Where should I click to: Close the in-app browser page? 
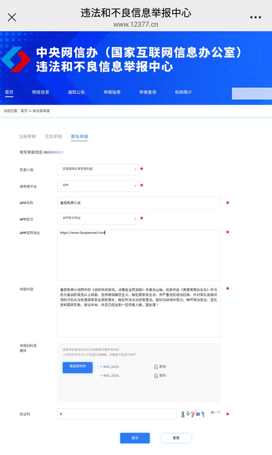(12, 17)
